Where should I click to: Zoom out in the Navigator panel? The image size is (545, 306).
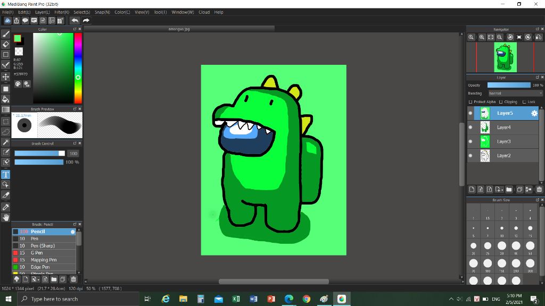coord(499,37)
